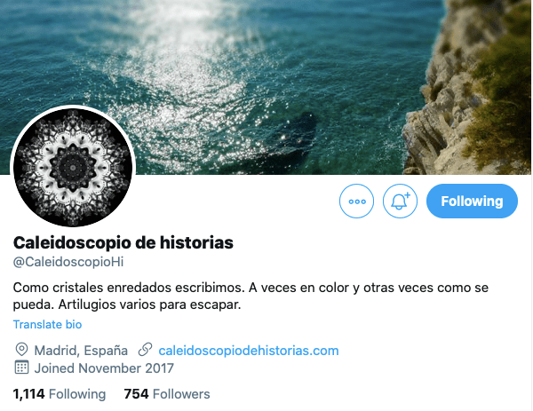
Task: Turn on notifications with the bell icon
Action: pos(400,202)
